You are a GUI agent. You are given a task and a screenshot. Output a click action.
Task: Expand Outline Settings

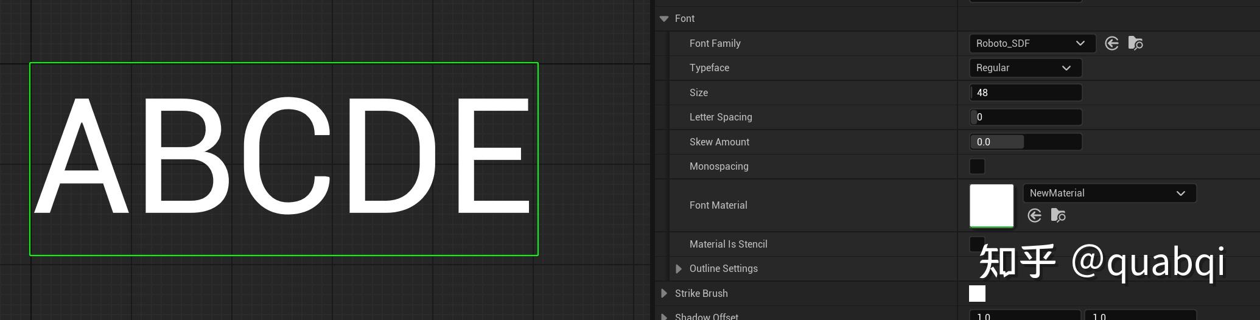pyautogui.click(x=679, y=269)
